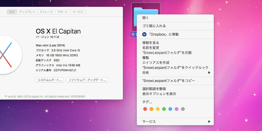The image size is (262, 131).
Task: Apply the red tag color
Action: tap(145, 109)
